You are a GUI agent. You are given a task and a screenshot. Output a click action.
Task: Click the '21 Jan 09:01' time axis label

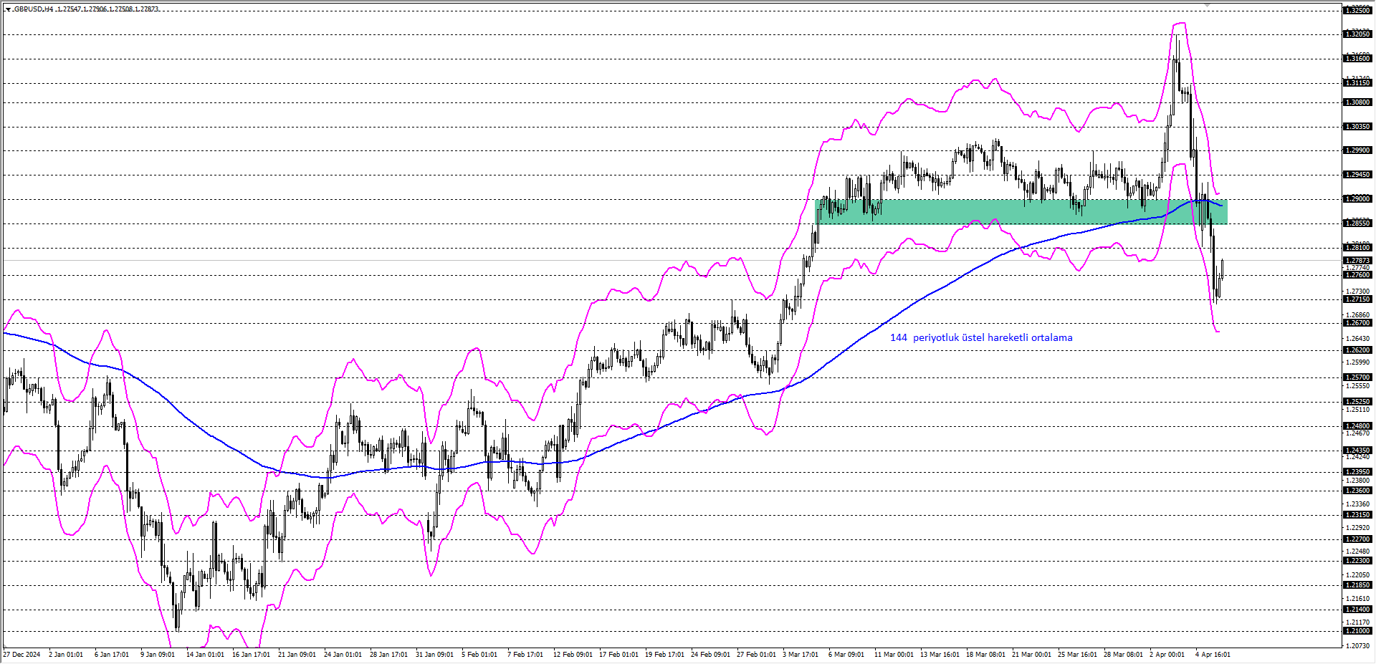[297, 655]
